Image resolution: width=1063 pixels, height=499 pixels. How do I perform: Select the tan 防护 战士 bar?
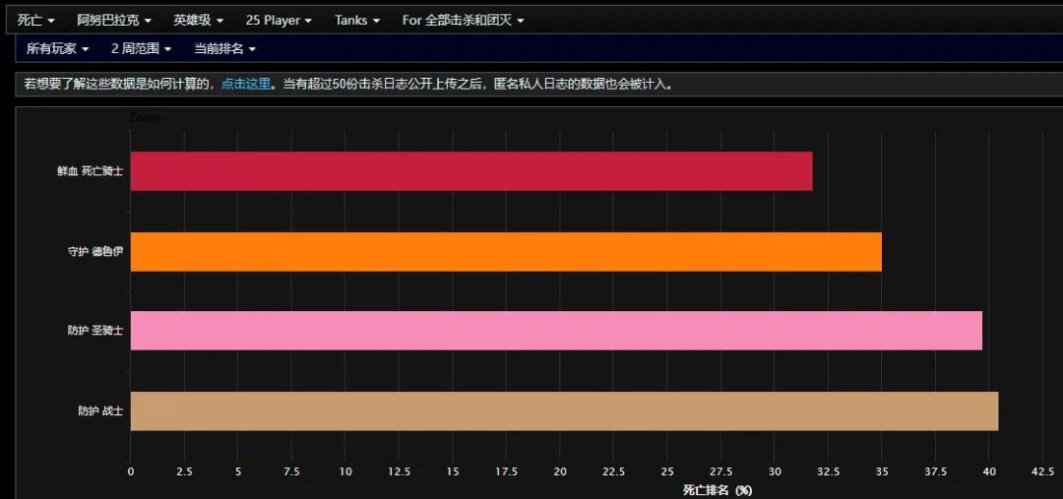[x=564, y=410]
